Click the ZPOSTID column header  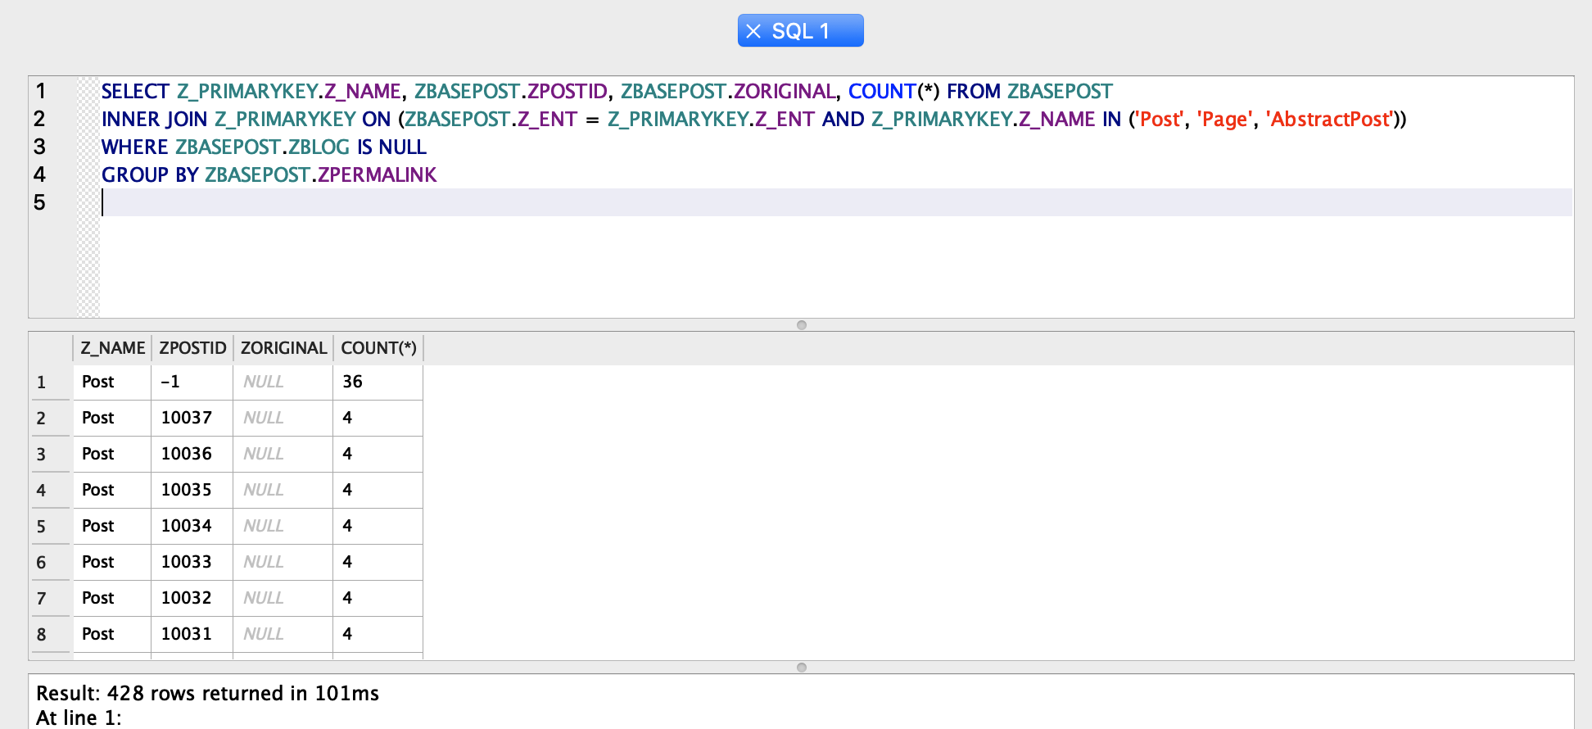pyautogui.click(x=192, y=348)
